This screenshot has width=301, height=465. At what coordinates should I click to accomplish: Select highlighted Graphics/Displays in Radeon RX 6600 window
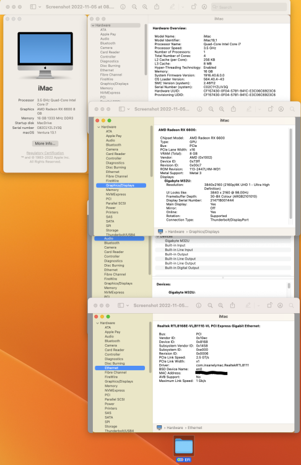(121, 185)
